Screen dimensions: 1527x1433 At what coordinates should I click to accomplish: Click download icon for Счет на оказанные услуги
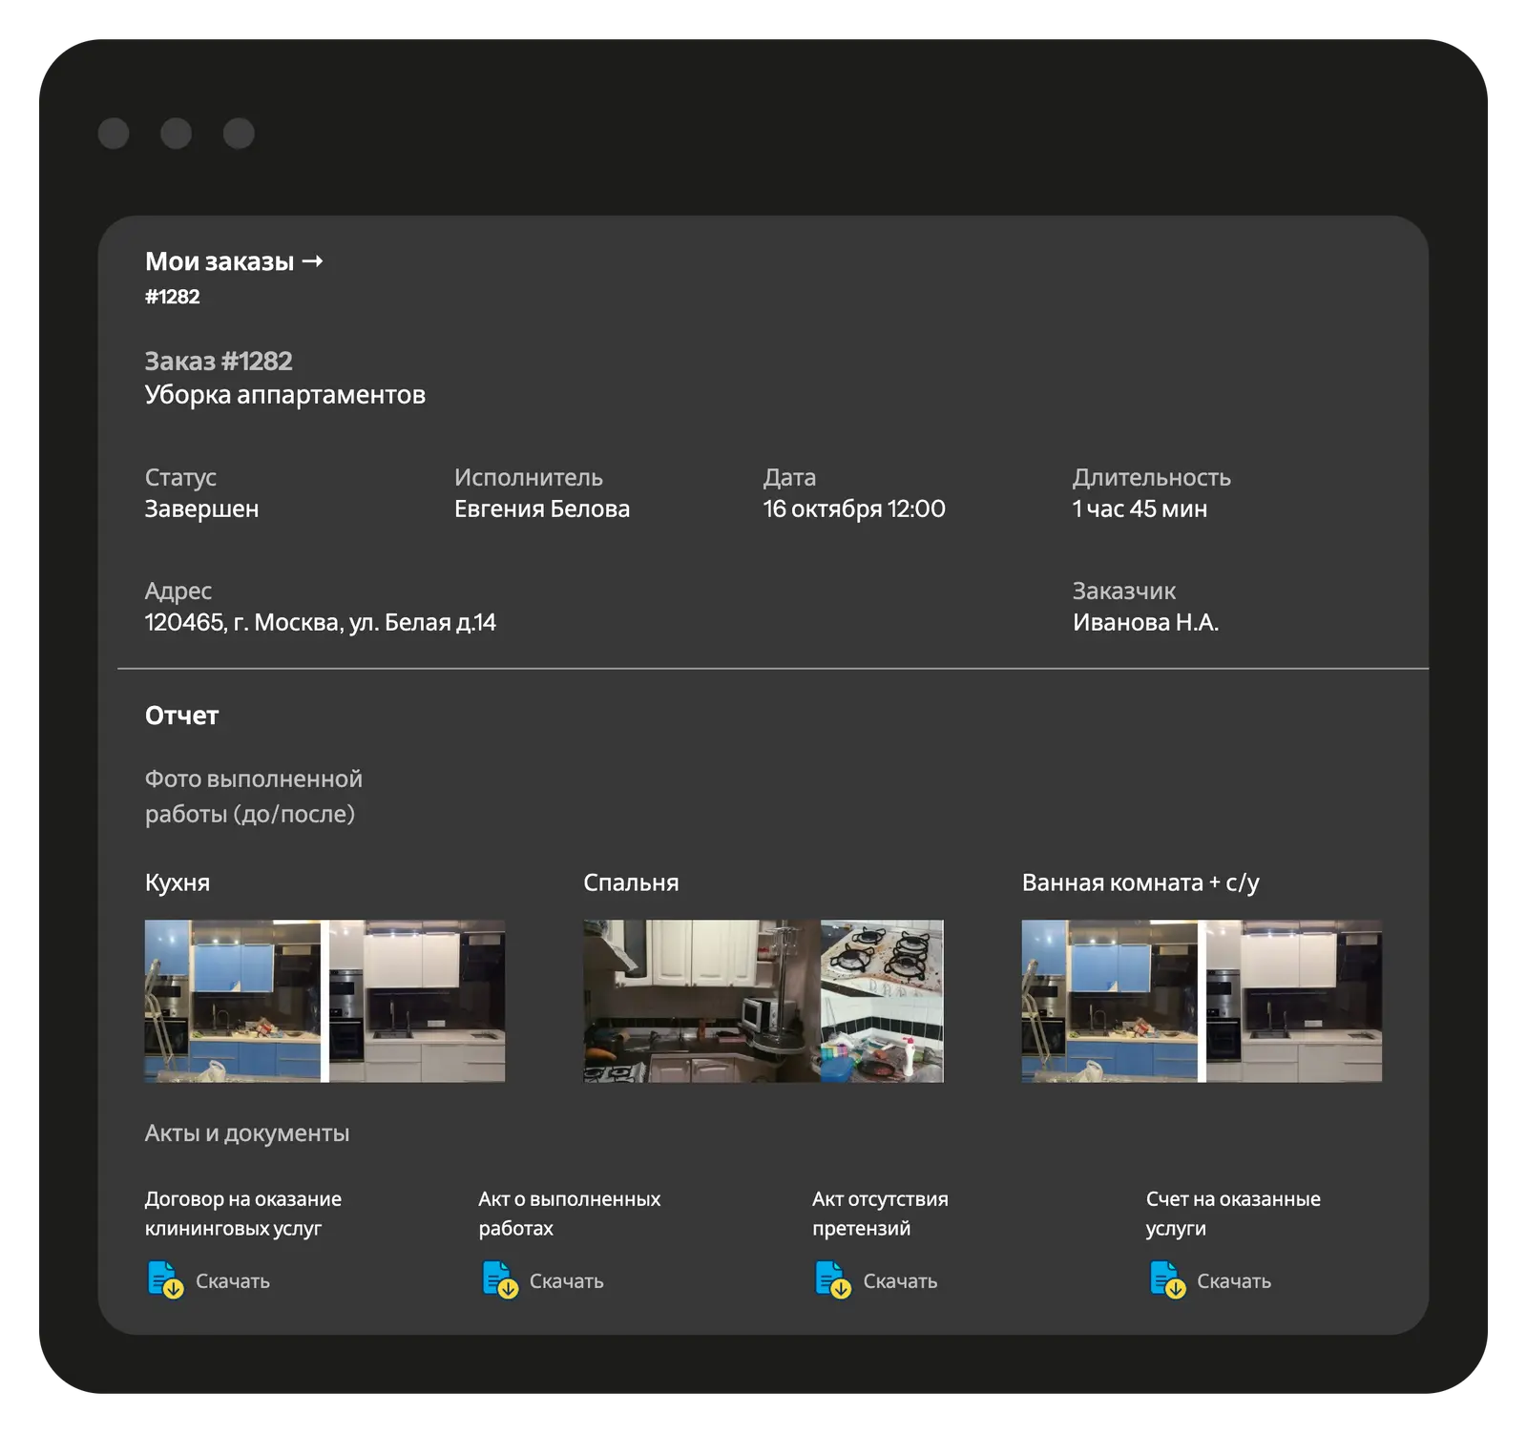(x=1166, y=1279)
